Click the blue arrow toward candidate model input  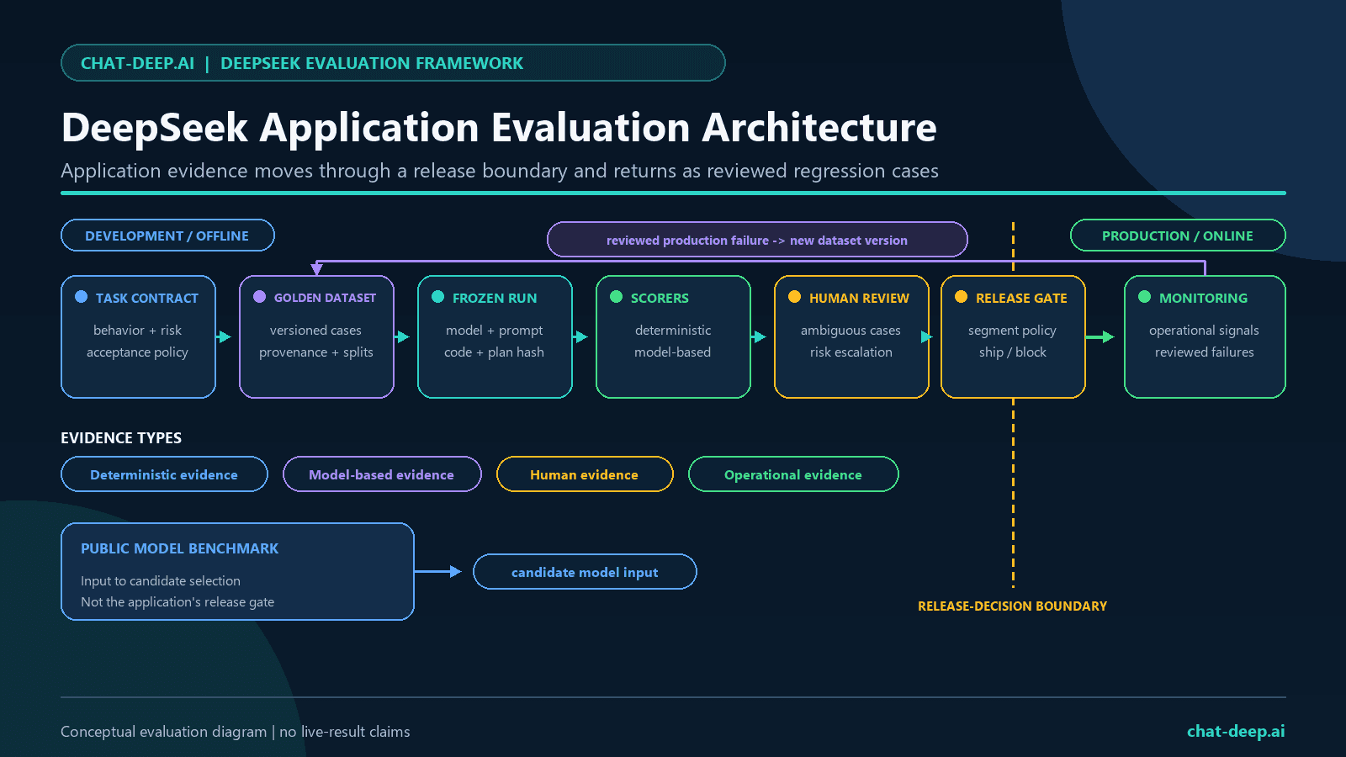(439, 571)
